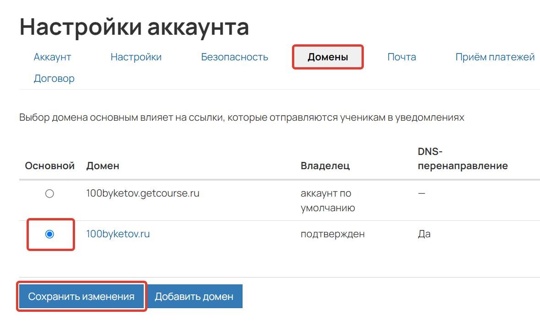Image resolution: width=540 pixels, height=331 pixels.
Task: Select the Домены tab
Action: pyautogui.click(x=328, y=57)
